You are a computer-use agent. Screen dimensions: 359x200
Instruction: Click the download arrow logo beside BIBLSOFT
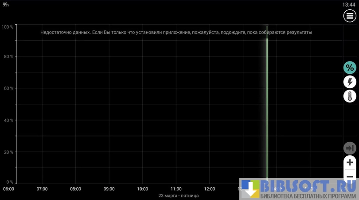250,189
